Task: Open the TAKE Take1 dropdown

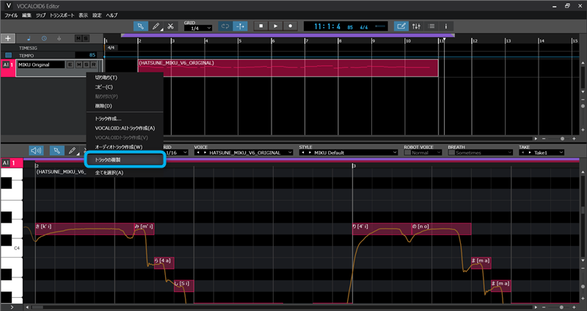Action: [542, 153]
